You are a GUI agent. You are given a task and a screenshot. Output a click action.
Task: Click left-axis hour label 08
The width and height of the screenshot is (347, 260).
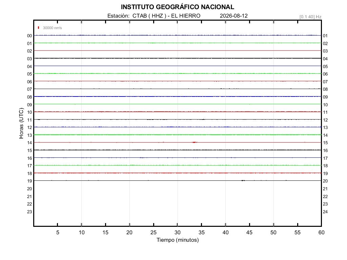(x=29, y=97)
